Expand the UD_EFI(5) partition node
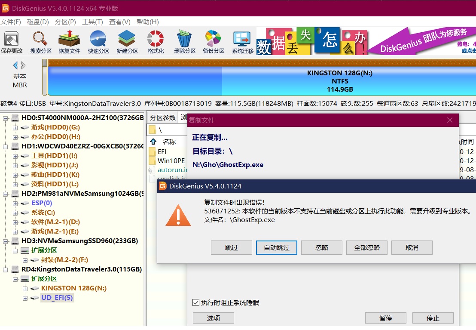 click(25, 298)
